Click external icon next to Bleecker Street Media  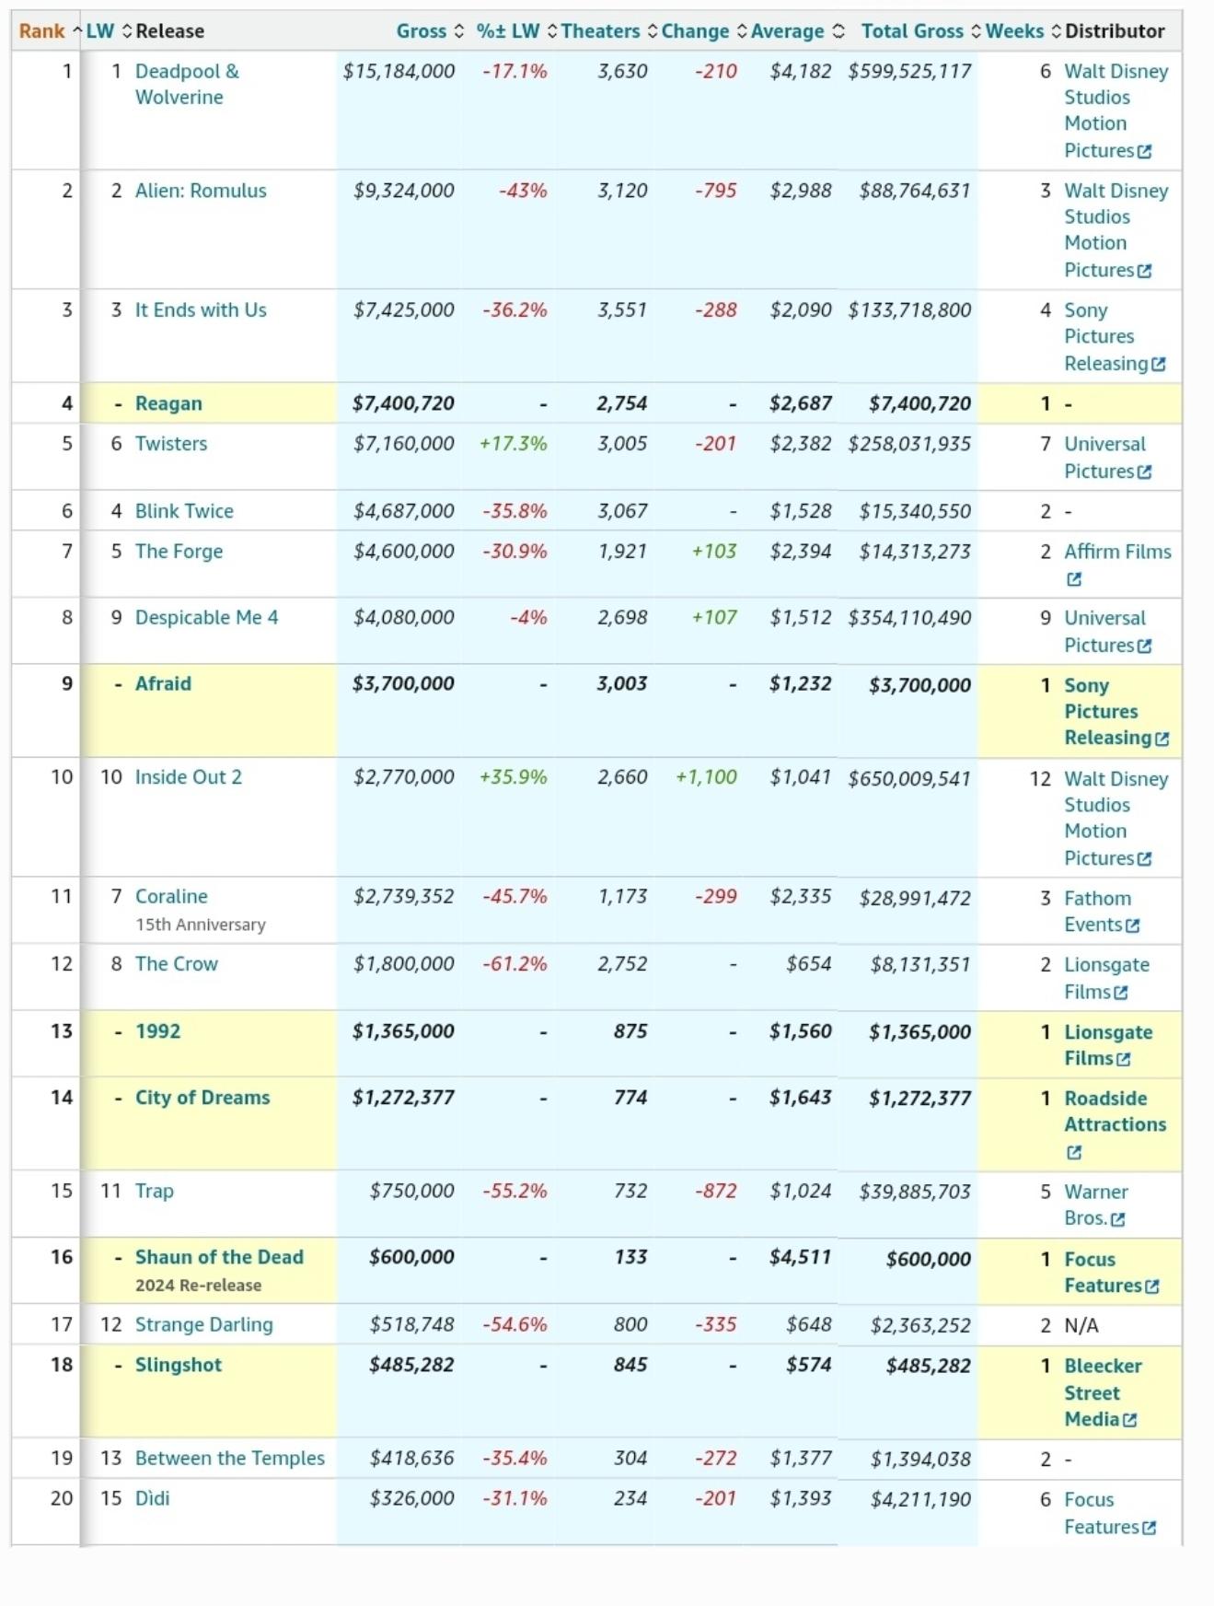tap(1129, 1421)
